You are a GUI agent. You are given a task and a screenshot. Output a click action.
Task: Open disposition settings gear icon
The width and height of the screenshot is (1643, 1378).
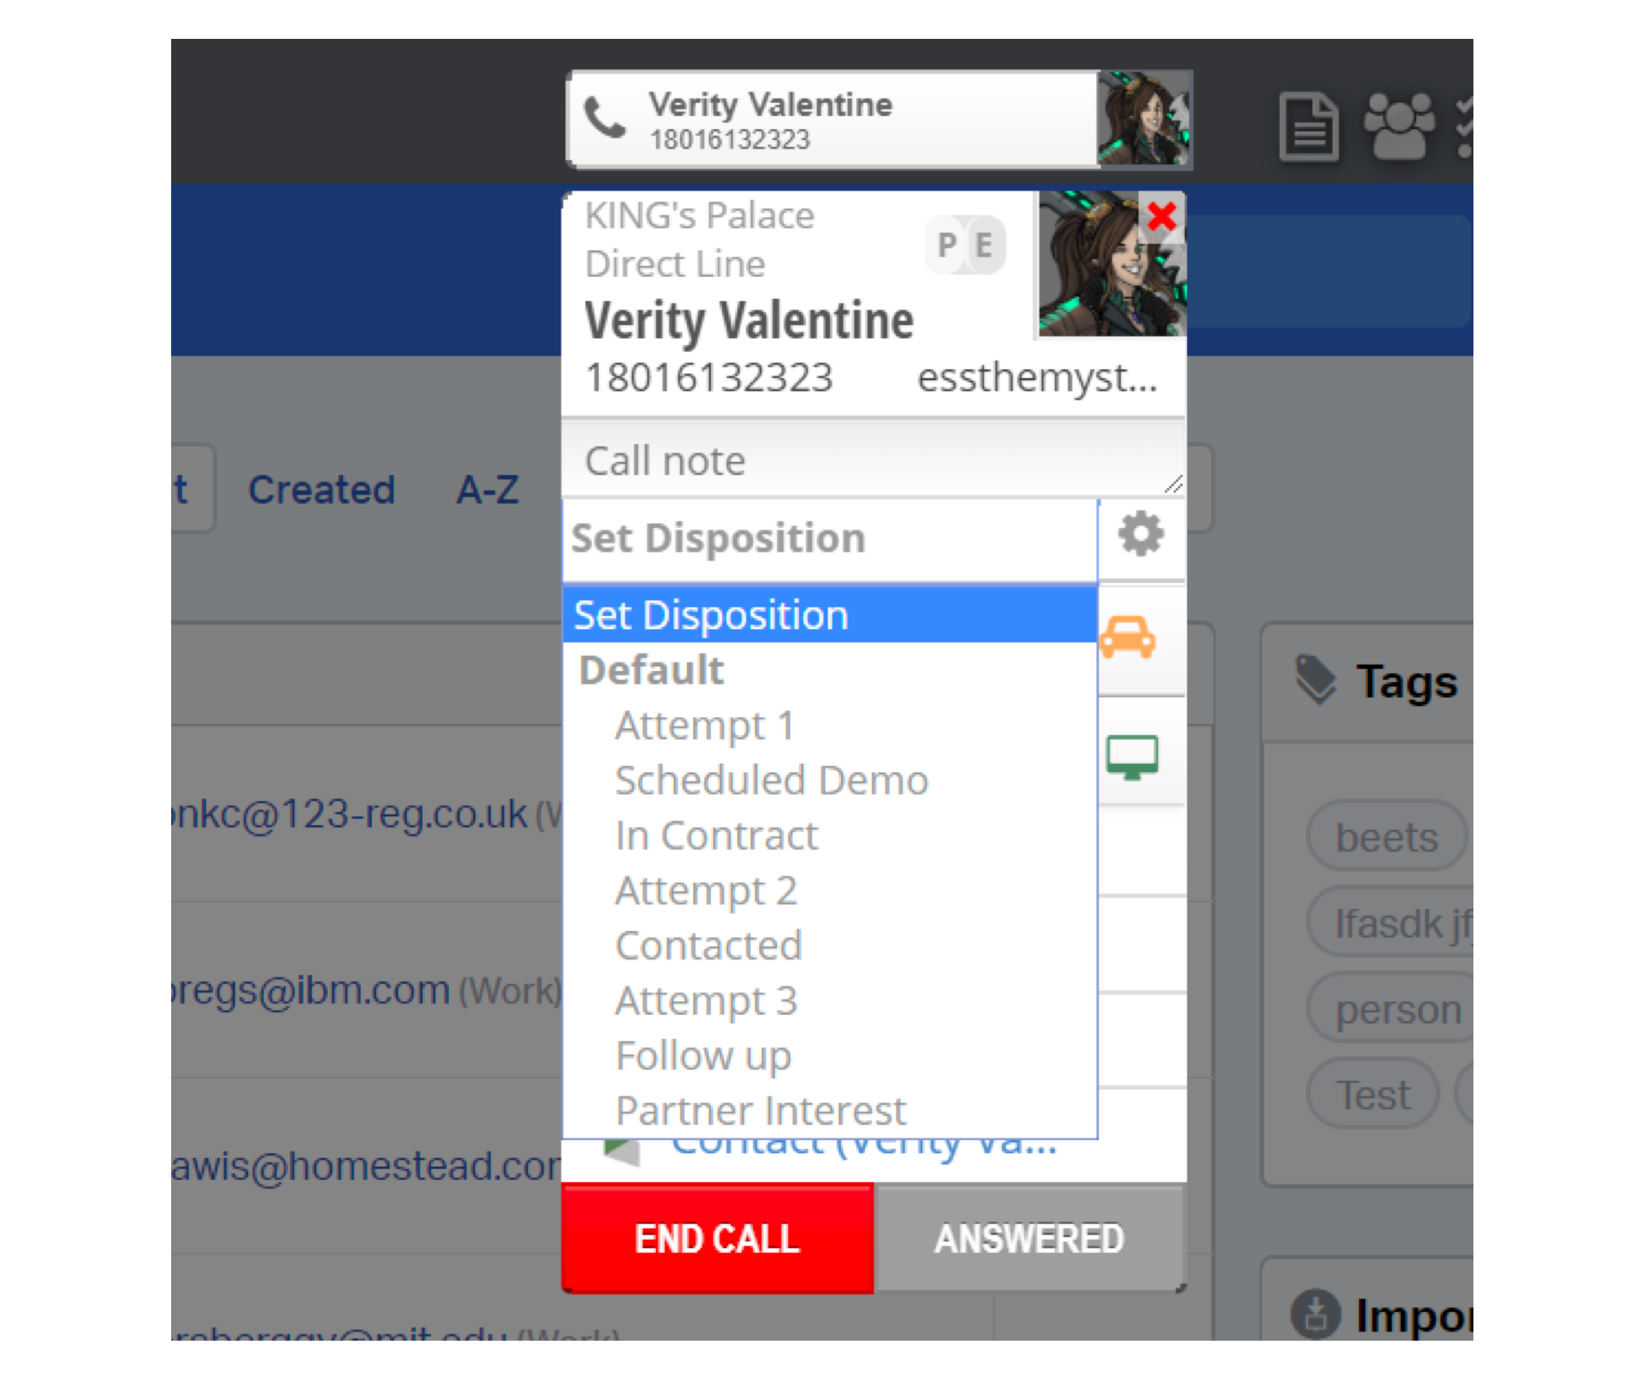(1140, 534)
